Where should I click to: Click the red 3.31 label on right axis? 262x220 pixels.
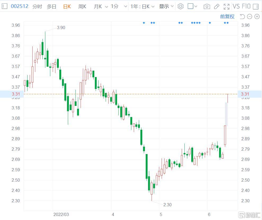pyautogui.click(x=245, y=94)
